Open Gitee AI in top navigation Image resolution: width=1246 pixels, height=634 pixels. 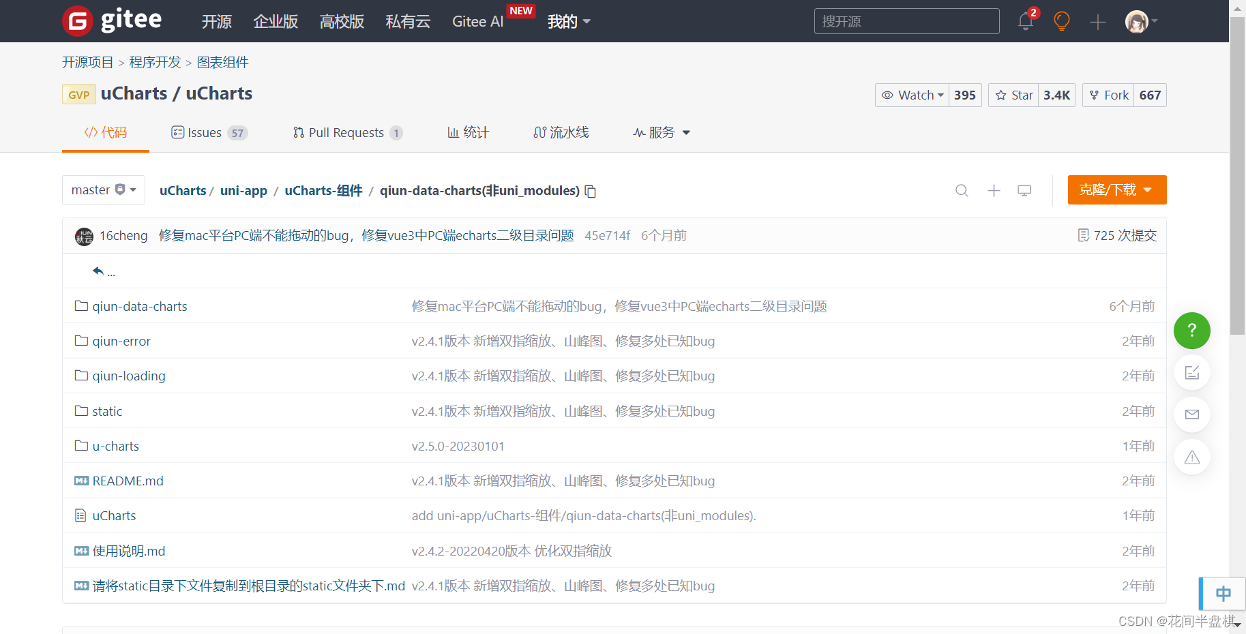477,22
